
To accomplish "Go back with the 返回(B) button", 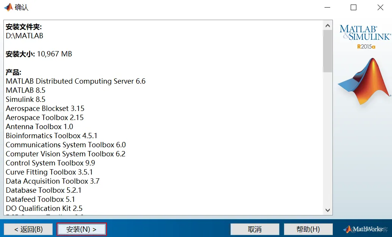I will click(28, 229).
